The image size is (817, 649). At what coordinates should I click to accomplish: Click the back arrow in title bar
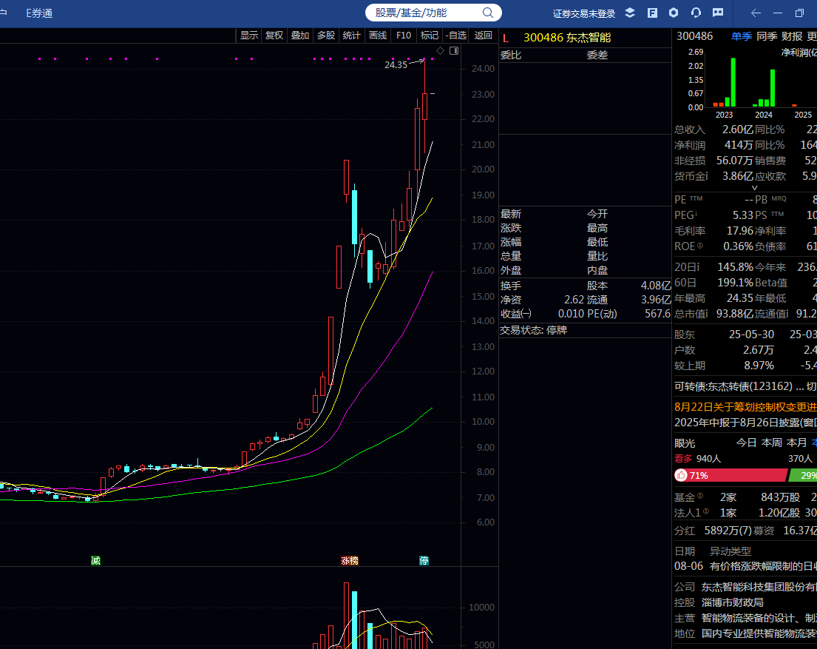coord(756,13)
